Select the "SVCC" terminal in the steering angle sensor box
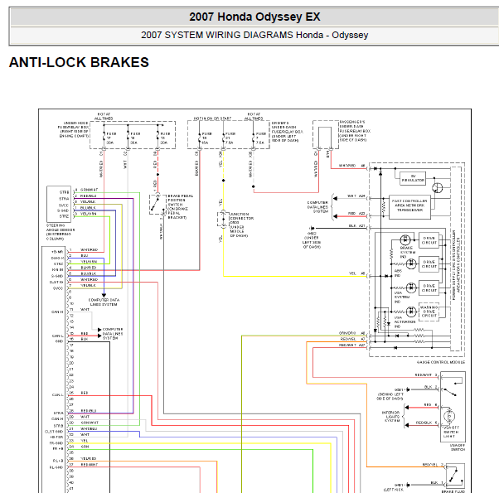This screenshot has height=493, width=499. (x=64, y=205)
